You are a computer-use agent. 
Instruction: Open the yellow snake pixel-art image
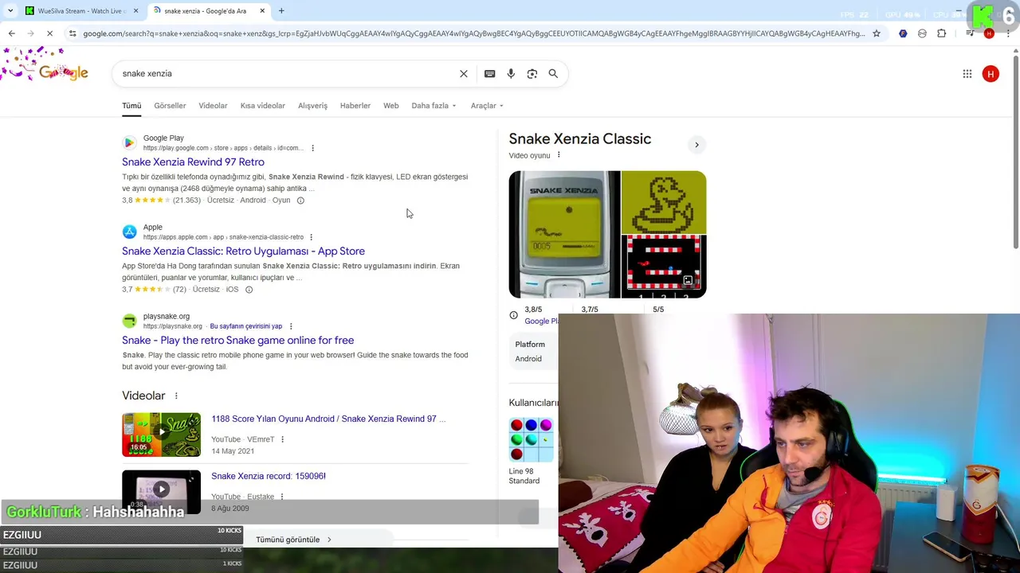click(x=664, y=201)
